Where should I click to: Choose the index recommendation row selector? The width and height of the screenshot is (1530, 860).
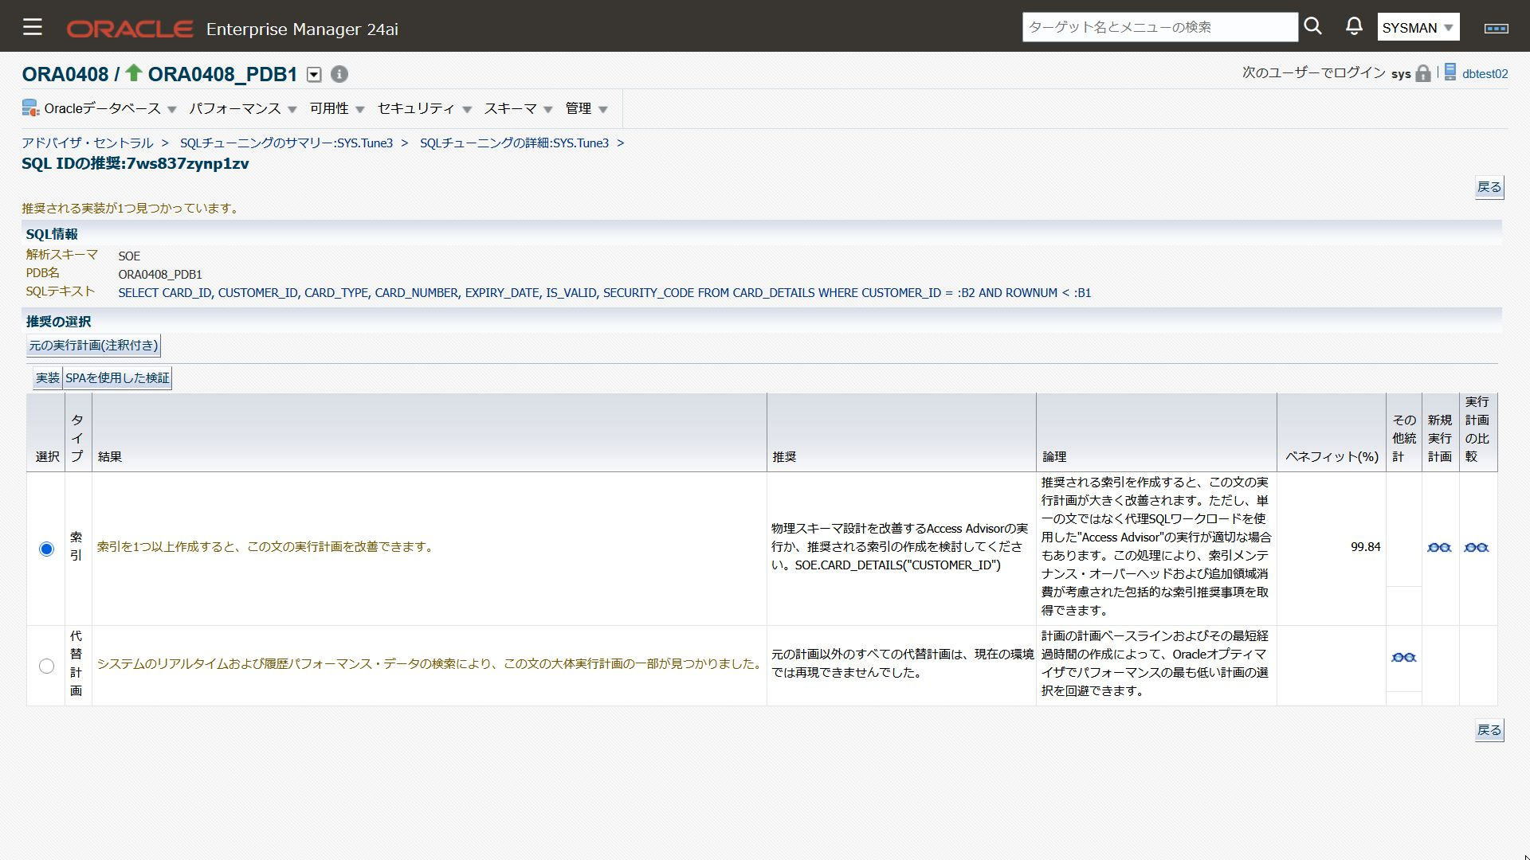click(45, 549)
